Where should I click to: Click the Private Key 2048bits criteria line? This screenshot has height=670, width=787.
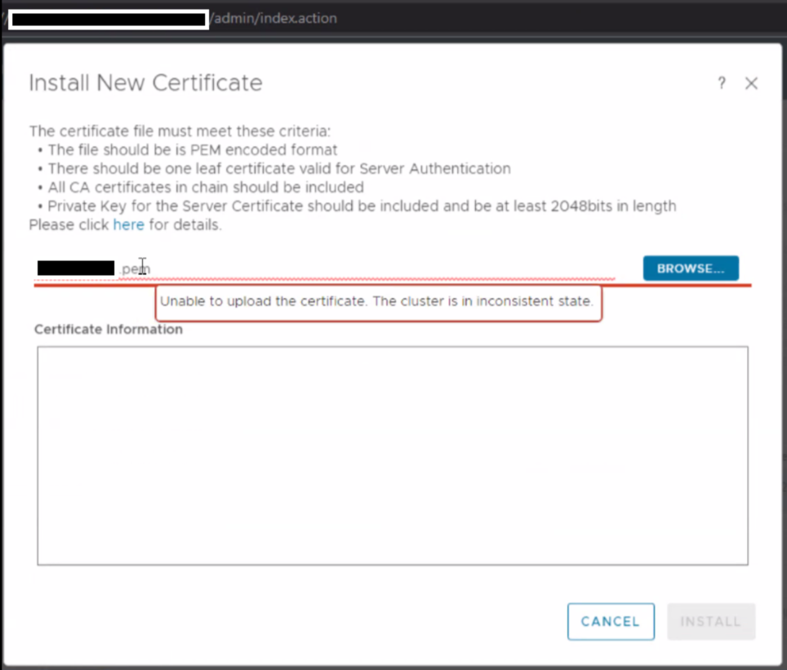pos(362,206)
